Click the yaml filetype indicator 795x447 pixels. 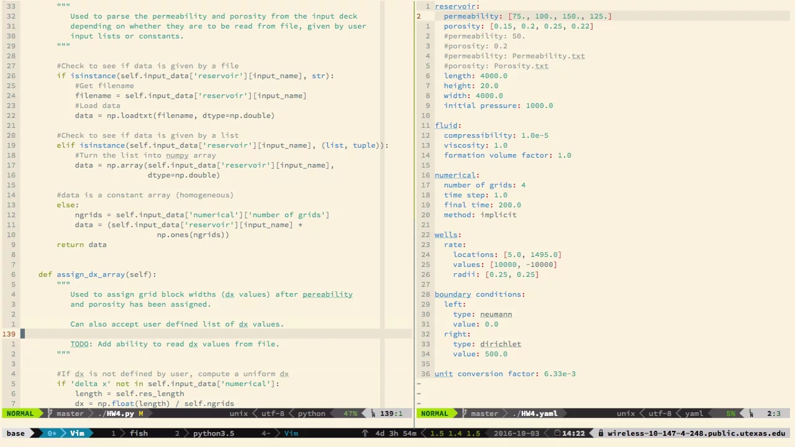tap(694, 413)
